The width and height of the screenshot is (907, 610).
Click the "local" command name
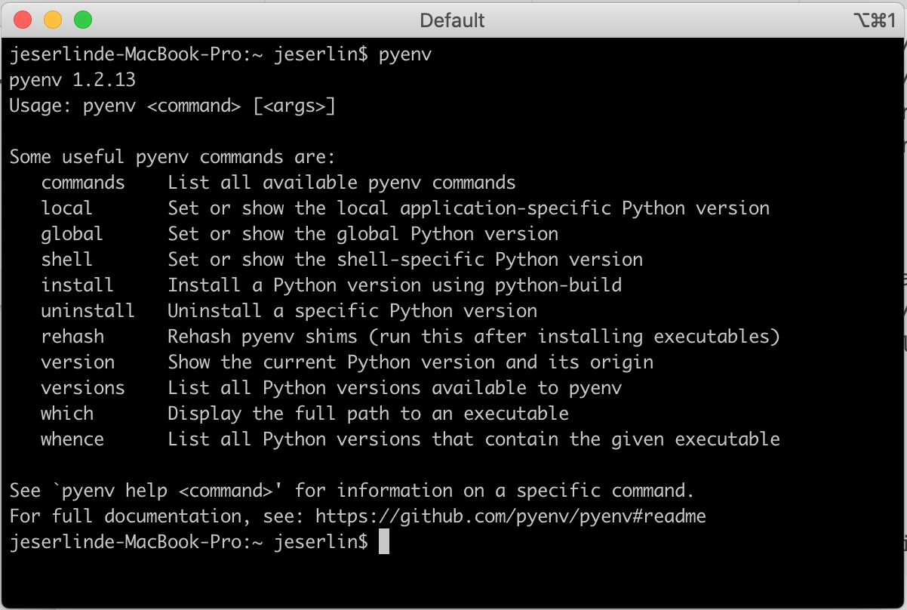point(66,208)
